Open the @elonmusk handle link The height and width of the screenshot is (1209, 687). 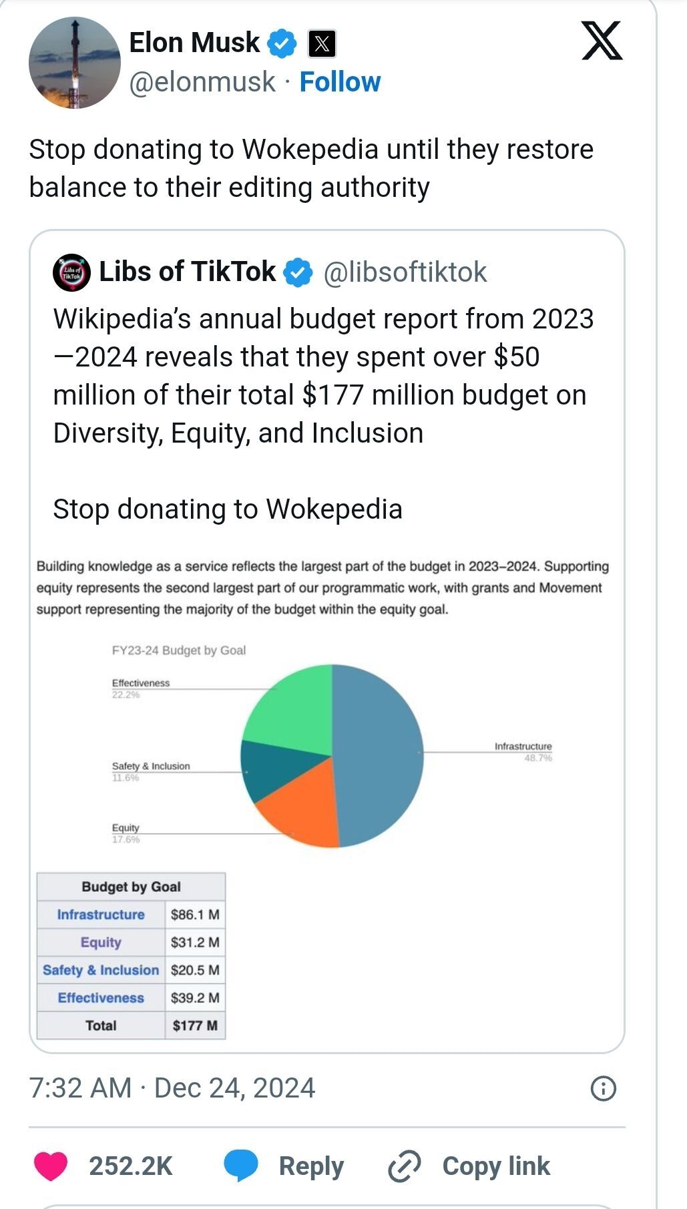point(202,82)
